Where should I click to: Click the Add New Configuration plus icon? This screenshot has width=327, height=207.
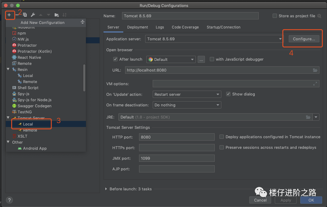9,15
